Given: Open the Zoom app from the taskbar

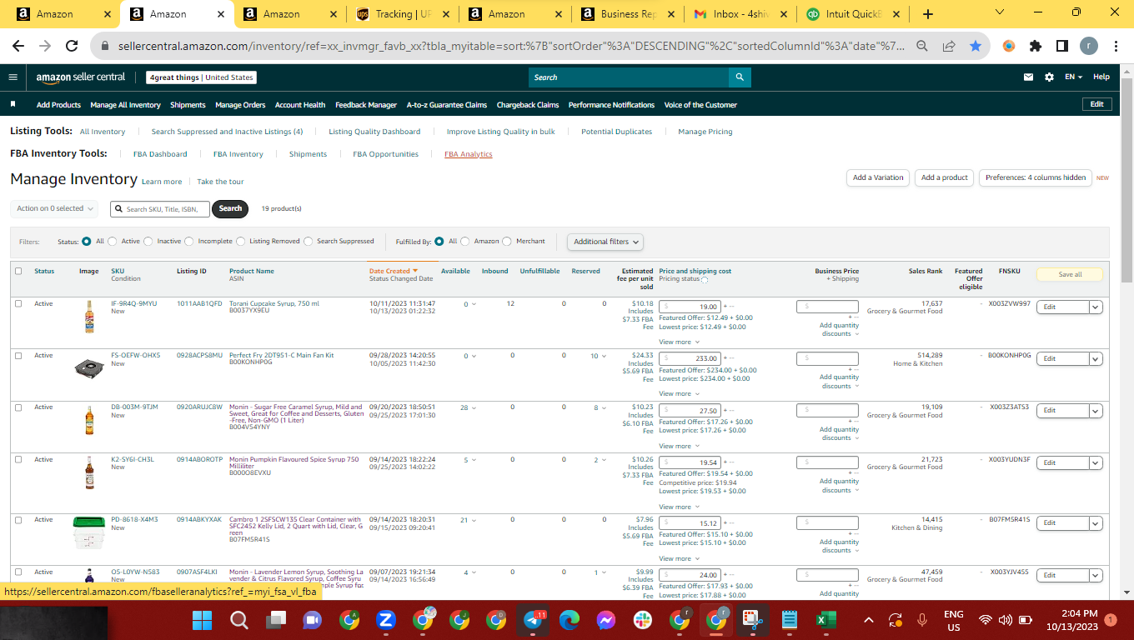Looking at the screenshot, I should point(386,620).
